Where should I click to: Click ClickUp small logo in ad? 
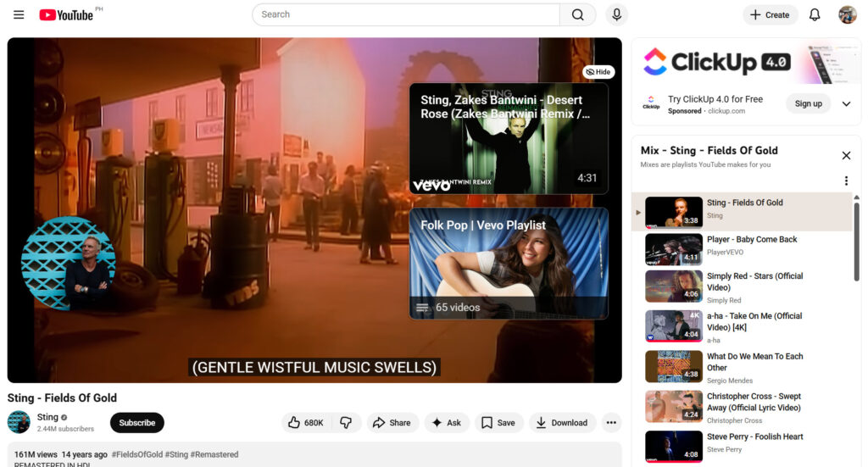pyautogui.click(x=651, y=103)
